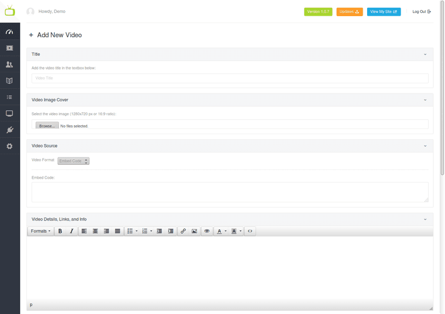Viewport: 445px width, 314px height.
Task: Align text left in editor
Action: (x=85, y=231)
